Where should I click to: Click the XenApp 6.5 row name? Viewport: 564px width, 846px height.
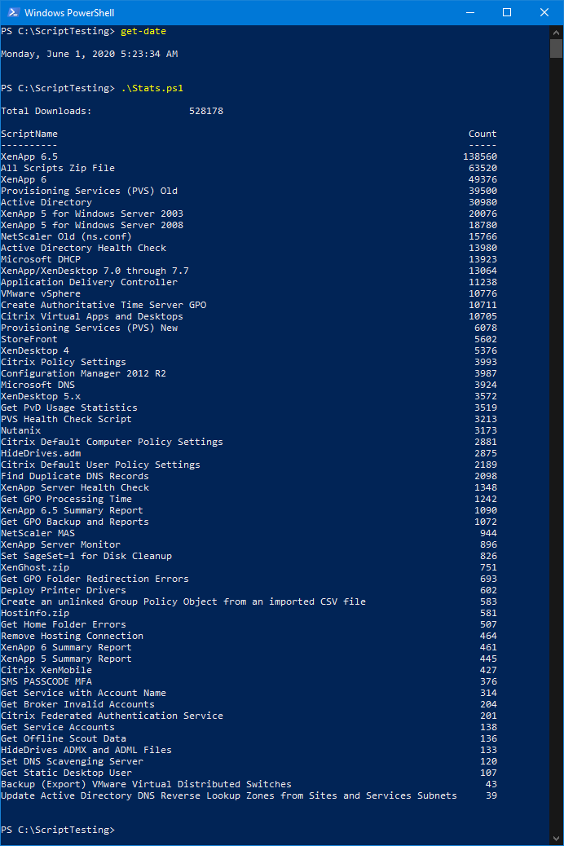[29, 156]
